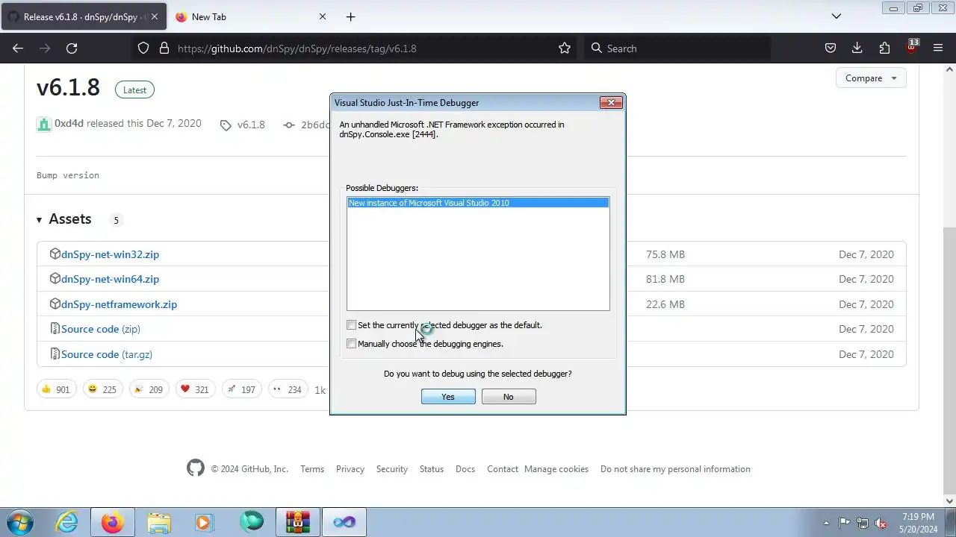
Task: Bookmark this page with the star icon
Action: pyautogui.click(x=565, y=48)
